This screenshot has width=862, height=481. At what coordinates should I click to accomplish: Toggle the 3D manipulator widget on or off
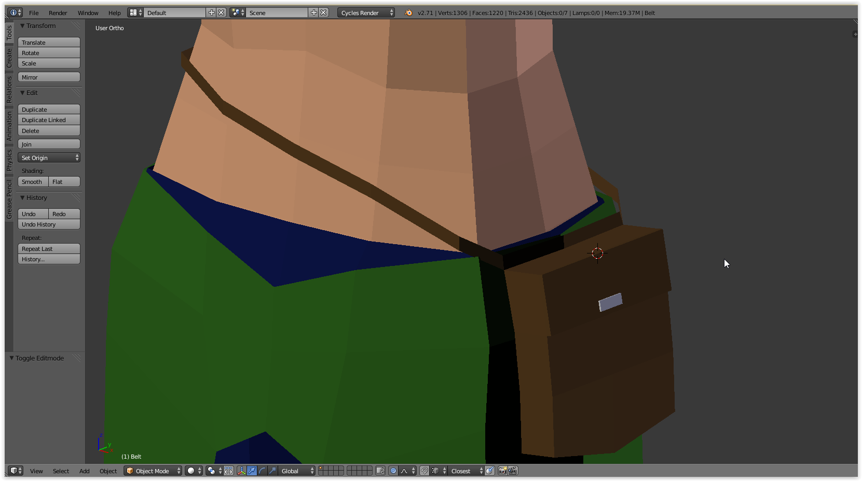point(241,471)
